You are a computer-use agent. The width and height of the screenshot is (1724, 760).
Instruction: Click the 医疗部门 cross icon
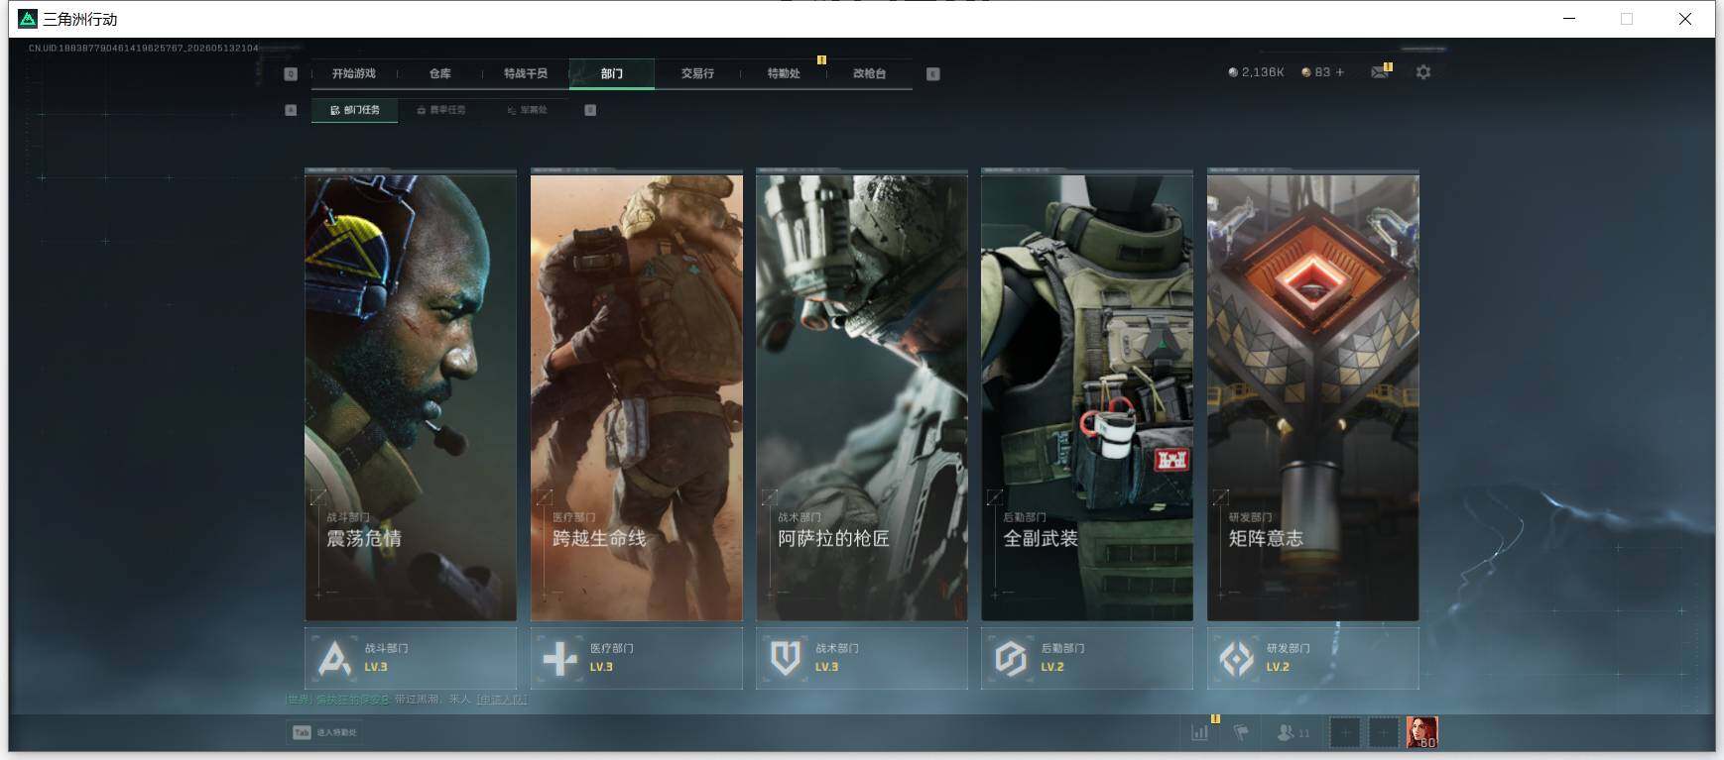click(559, 658)
